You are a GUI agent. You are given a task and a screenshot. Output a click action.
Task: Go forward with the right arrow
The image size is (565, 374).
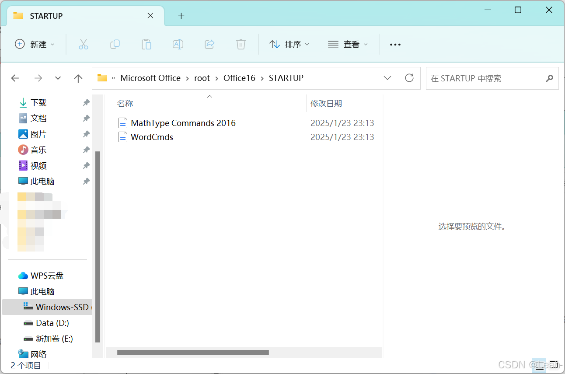click(38, 78)
